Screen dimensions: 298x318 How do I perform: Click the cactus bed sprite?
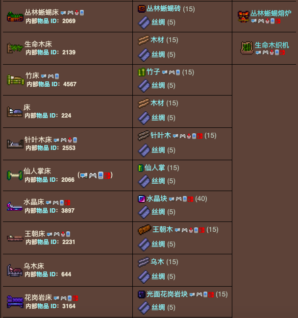(x=14, y=175)
